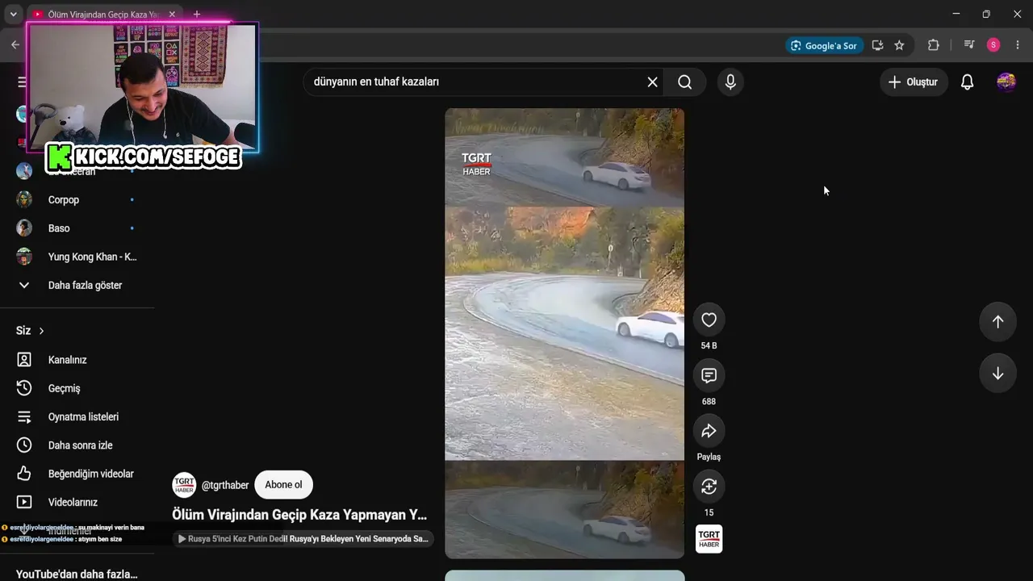The image size is (1033, 581).
Task: Clear the YouTube search text
Action: click(652, 82)
